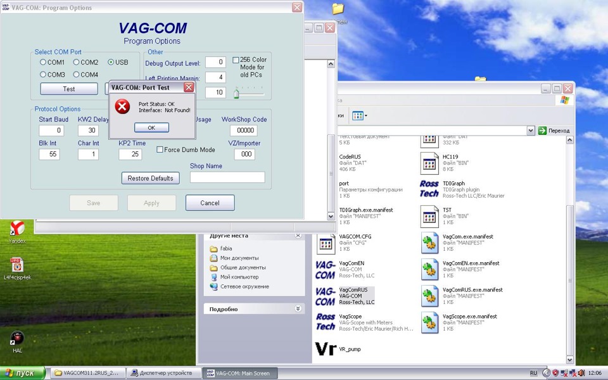Click the volume speaker tray icon

point(581,373)
